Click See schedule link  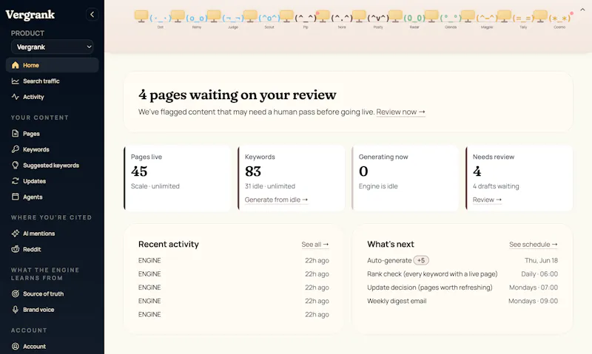tap(533, 245)
